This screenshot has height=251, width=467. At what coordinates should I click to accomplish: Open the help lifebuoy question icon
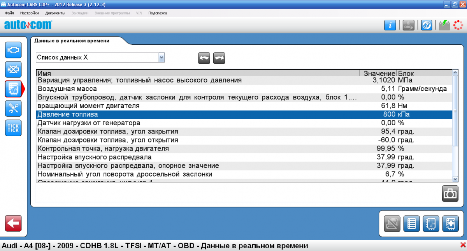click(x=427, y=25)
